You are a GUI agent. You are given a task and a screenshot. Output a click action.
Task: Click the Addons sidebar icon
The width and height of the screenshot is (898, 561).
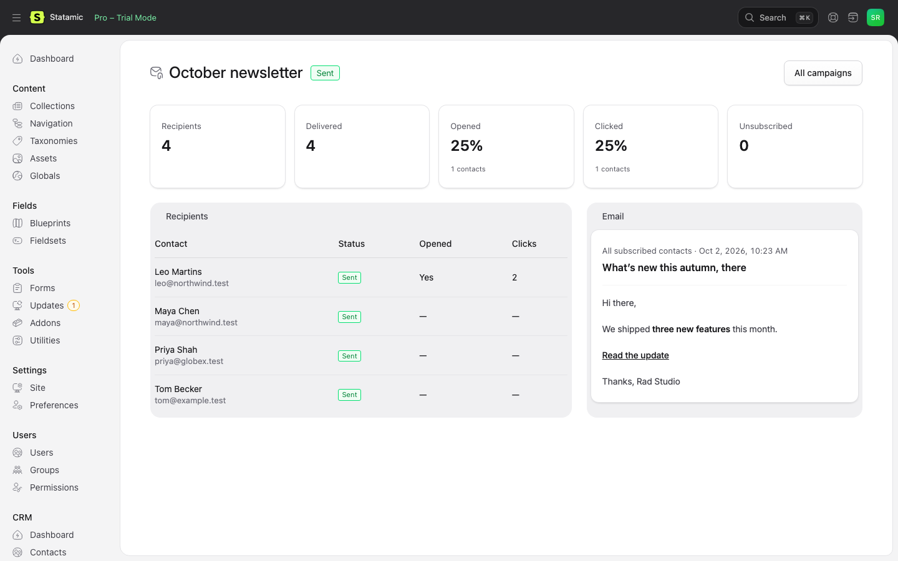tap(17, 323)
